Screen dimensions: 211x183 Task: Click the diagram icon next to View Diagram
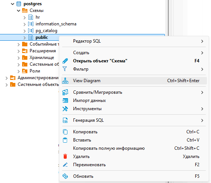pyautogui.click(x=65, y=81)
